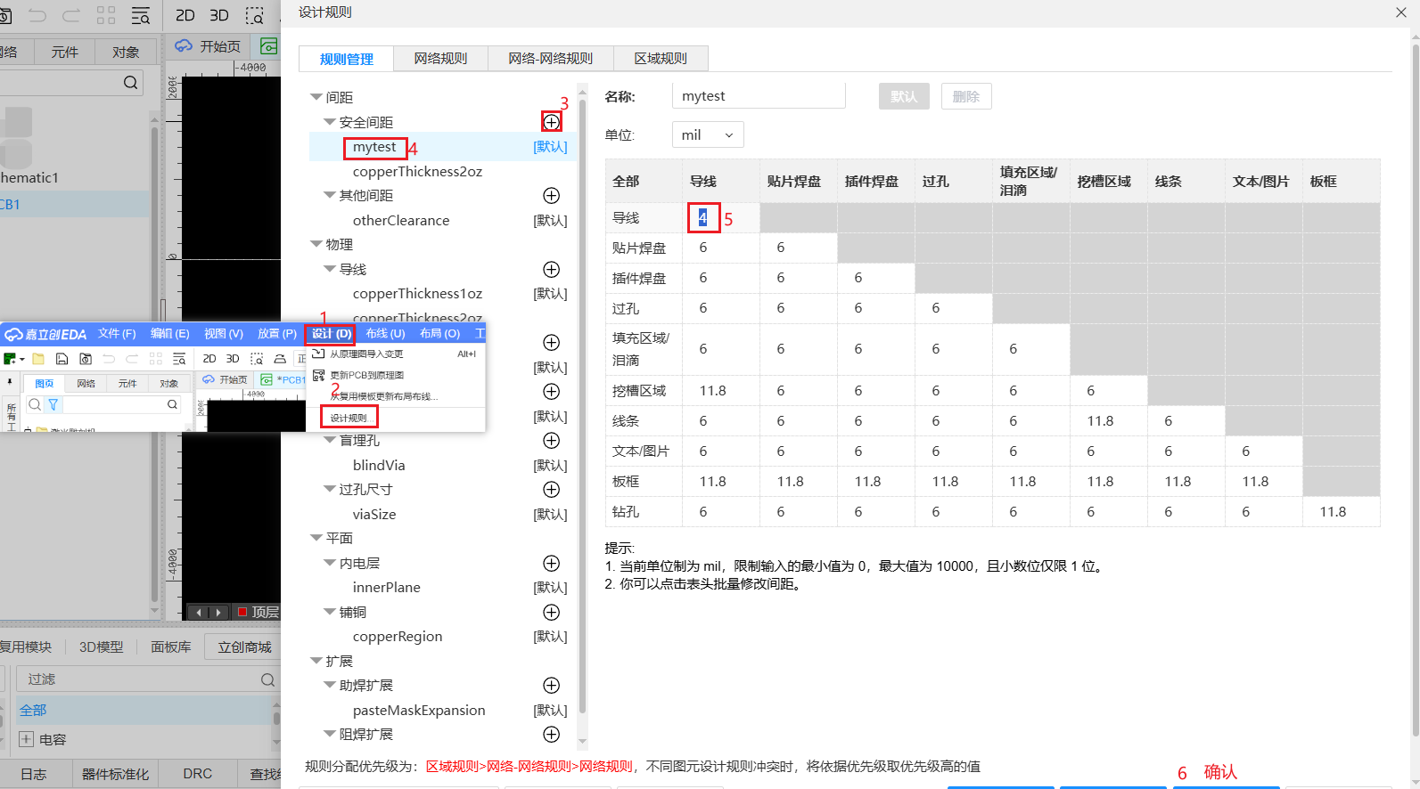Select the otherClearance rule
Image resolution: width=1420 pixels, height=789 pixels.
pos(401,221)
